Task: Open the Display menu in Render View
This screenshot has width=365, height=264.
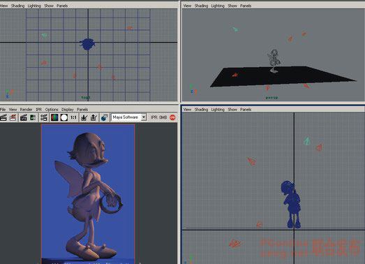Action: click(x=68, y=109)
